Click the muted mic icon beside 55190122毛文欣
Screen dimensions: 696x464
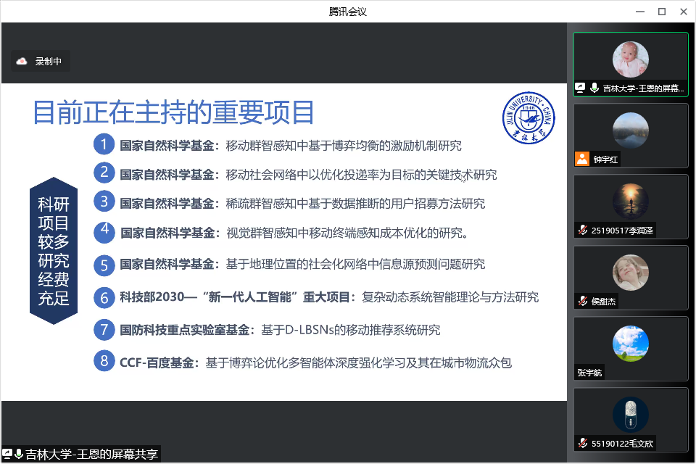581,443
